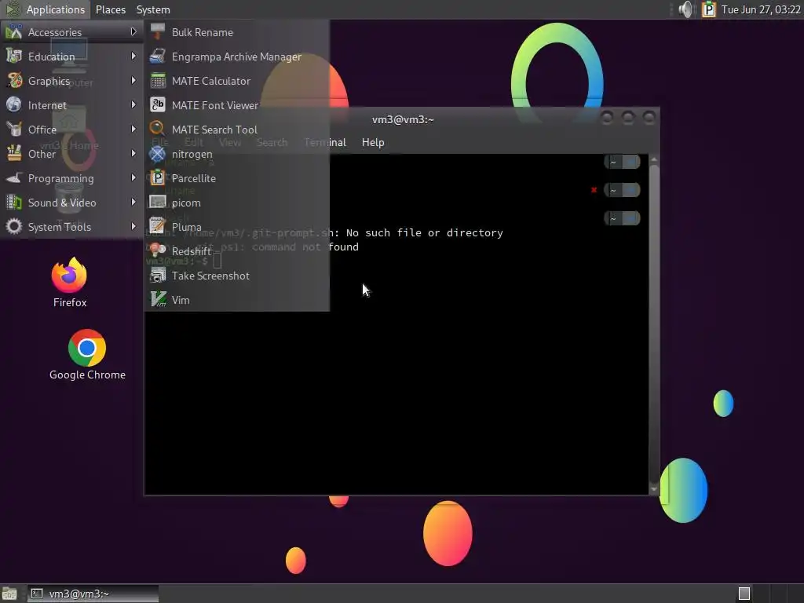Click the show desktop icon in bottom panel

point(9,594)
